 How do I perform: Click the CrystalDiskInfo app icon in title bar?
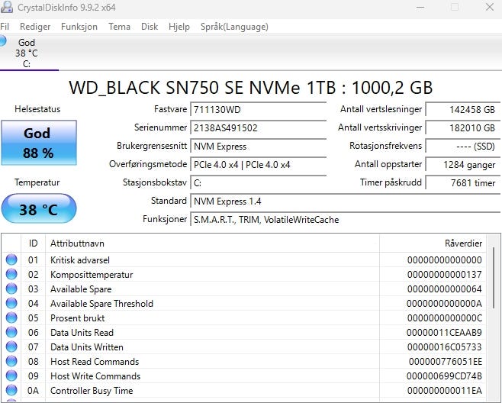(x=6, y=7)
